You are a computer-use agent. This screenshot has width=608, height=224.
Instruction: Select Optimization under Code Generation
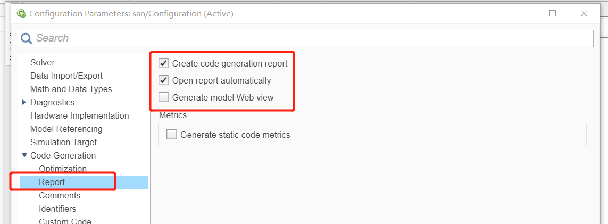[x=62, y=169]
